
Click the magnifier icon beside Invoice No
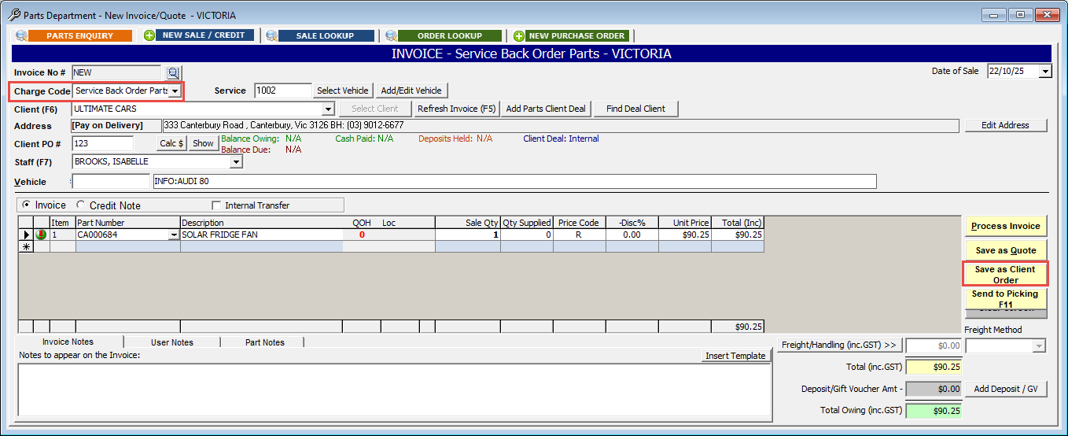coord(173,72)
